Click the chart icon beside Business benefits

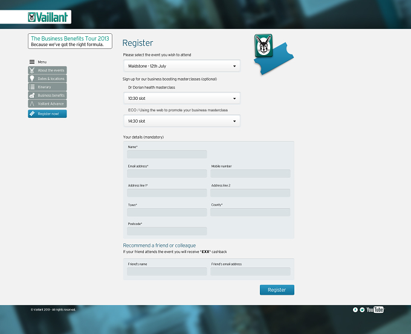pyautogui.click(x=32, y=95)
